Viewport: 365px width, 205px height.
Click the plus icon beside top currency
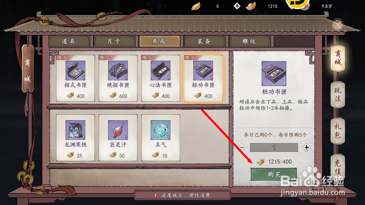click(x=237, y=6)
